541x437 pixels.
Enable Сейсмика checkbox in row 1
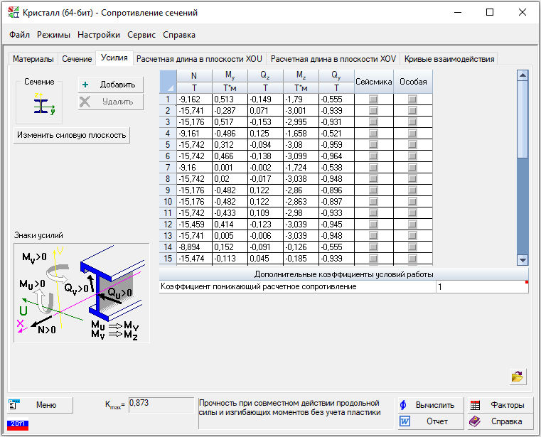(x=373, y=99)
